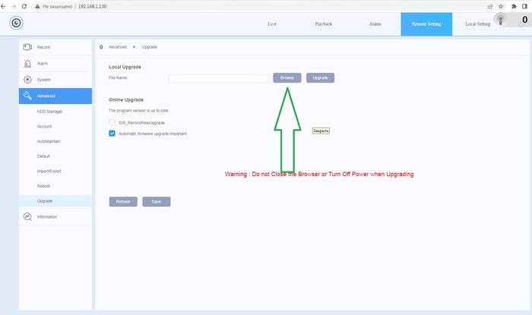
Task: Click the Advanced wrench icon in sidebar
Action: 27,96
